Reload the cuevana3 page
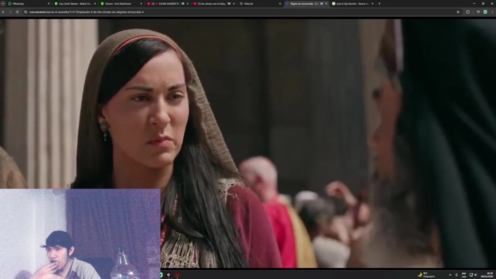 pyautogui.click(x=17, y=12)
